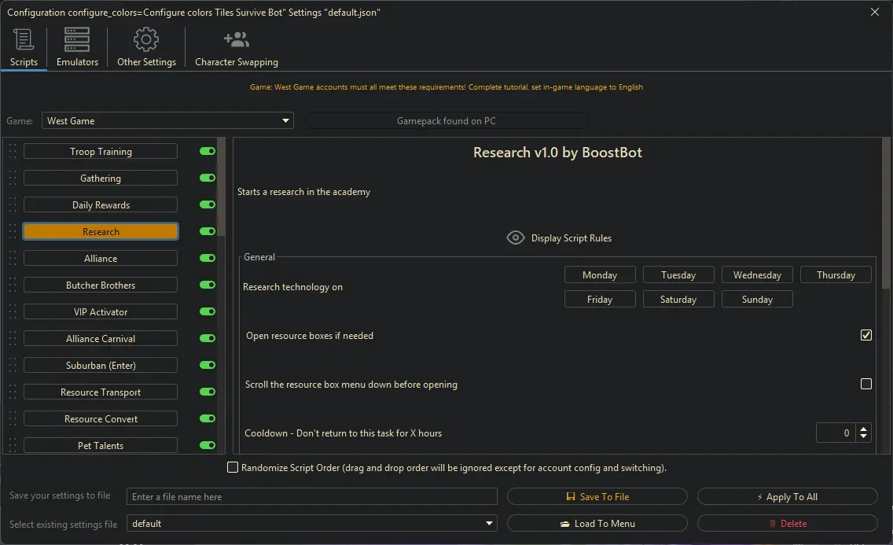Open the Scripts tab icon
The image size is (893, 545).
[x=24, y=39]
